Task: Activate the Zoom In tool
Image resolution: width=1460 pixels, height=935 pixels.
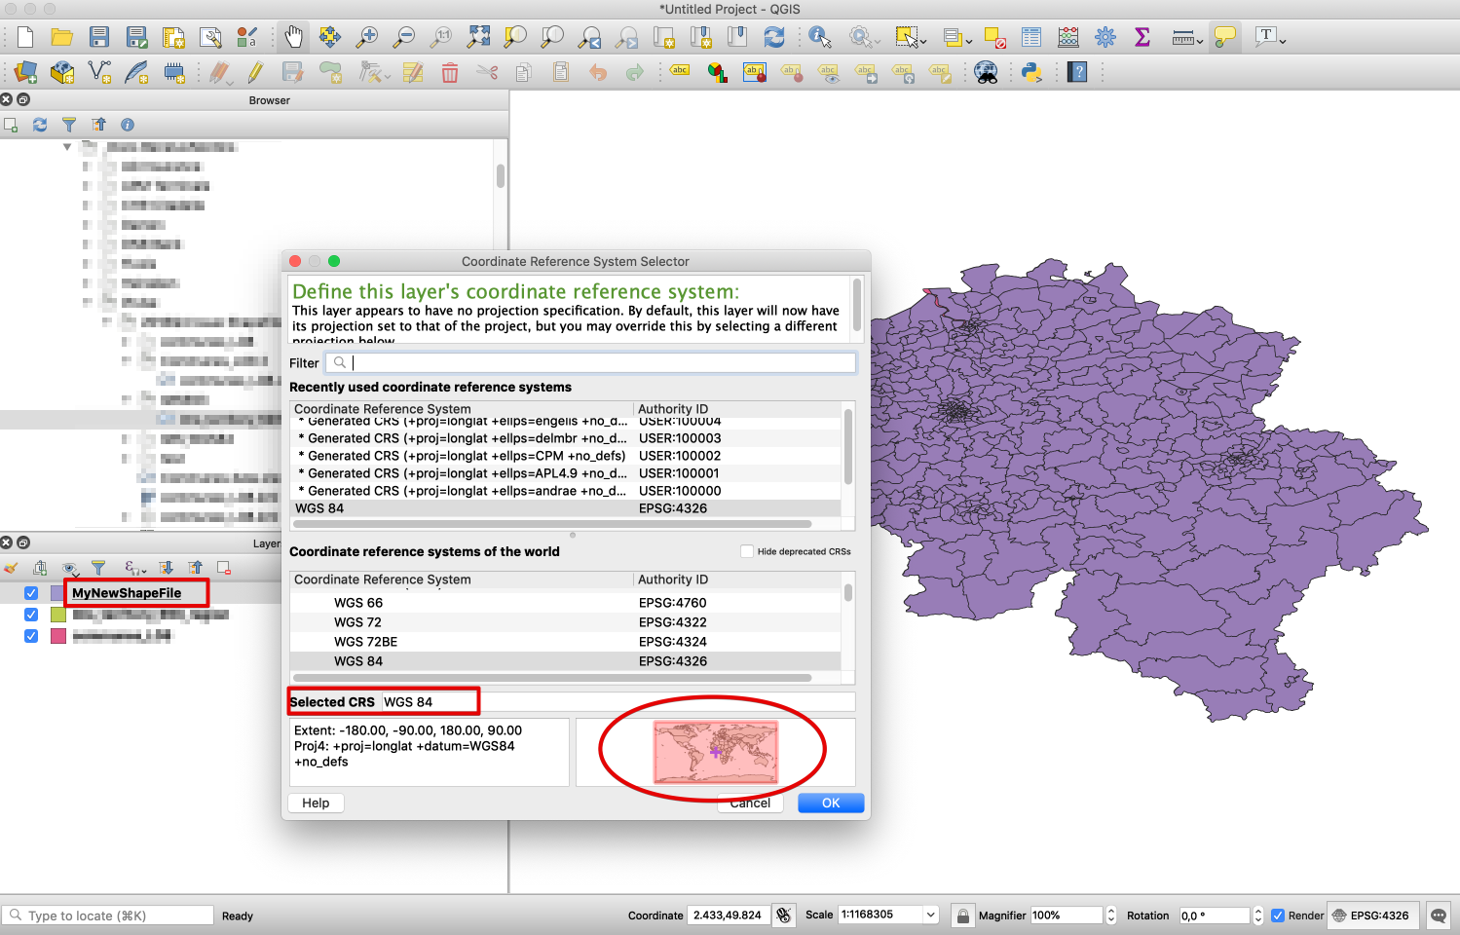Action: 368,37
